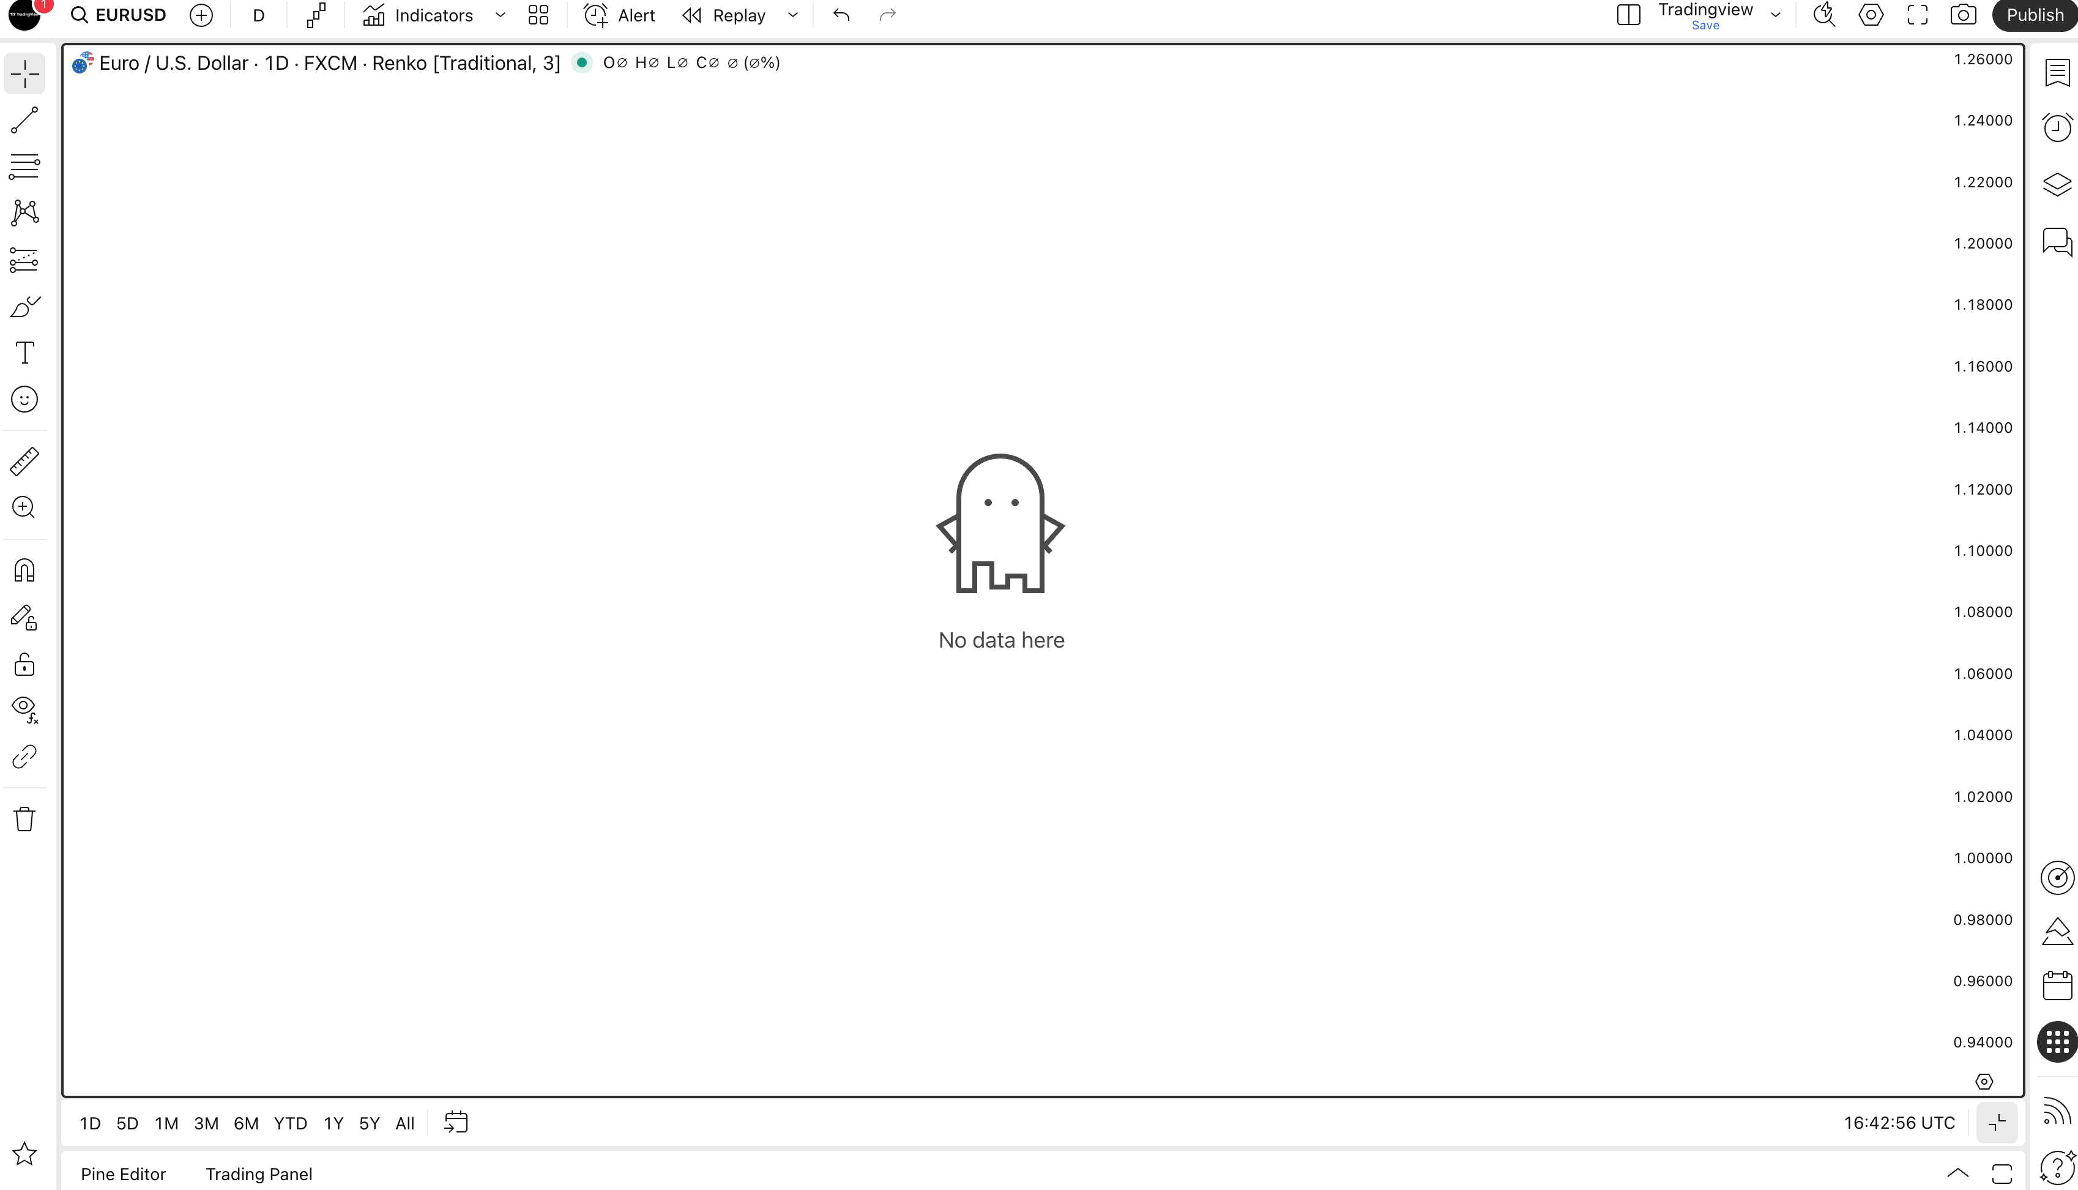This screenshot has width=2078, height=1190.
Task: Click the trash remove objects icon
Action: (x=24, y=819)
